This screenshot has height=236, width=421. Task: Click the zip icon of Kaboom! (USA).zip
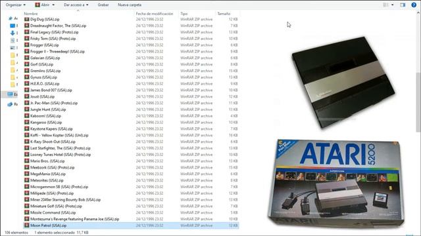click(x=26, y=116)
